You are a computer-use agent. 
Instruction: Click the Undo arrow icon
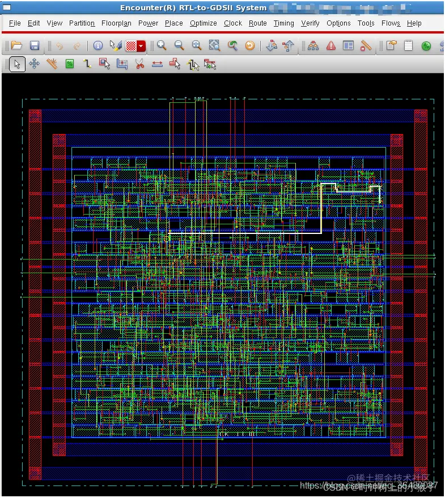(60, 46)
